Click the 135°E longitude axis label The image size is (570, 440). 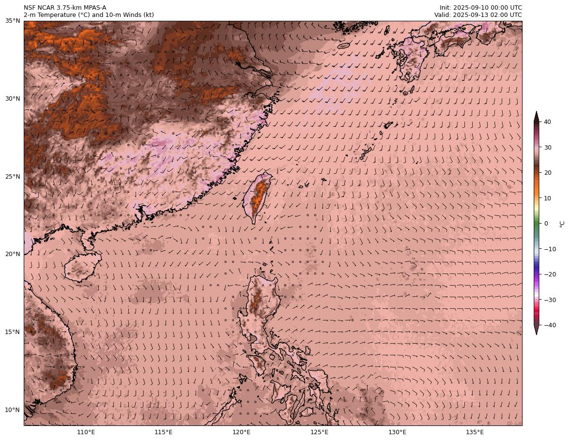pos(475,432)
